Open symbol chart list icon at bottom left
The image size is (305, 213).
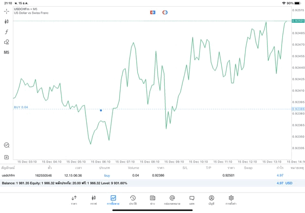pos(7,145)
